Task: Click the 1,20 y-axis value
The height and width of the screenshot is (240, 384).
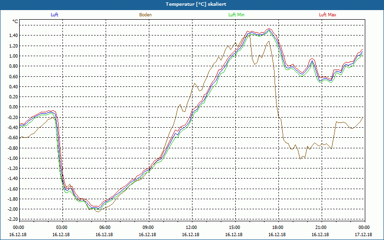Action: [x=13, y=46]
